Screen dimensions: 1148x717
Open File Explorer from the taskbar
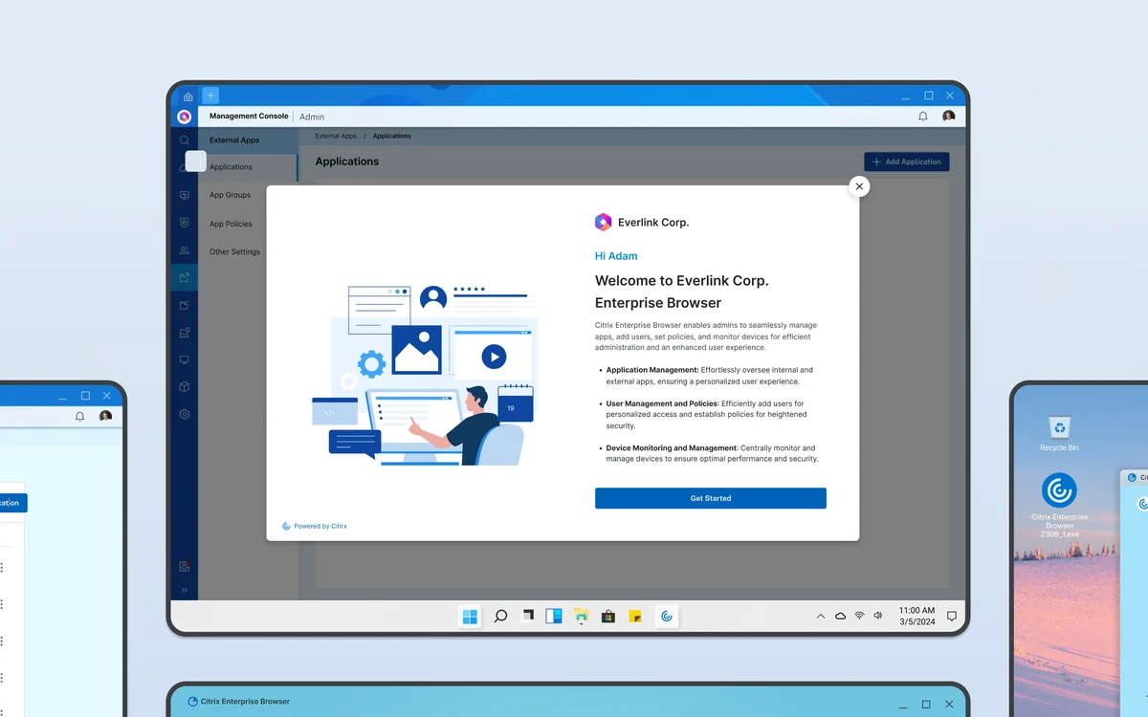581,617
